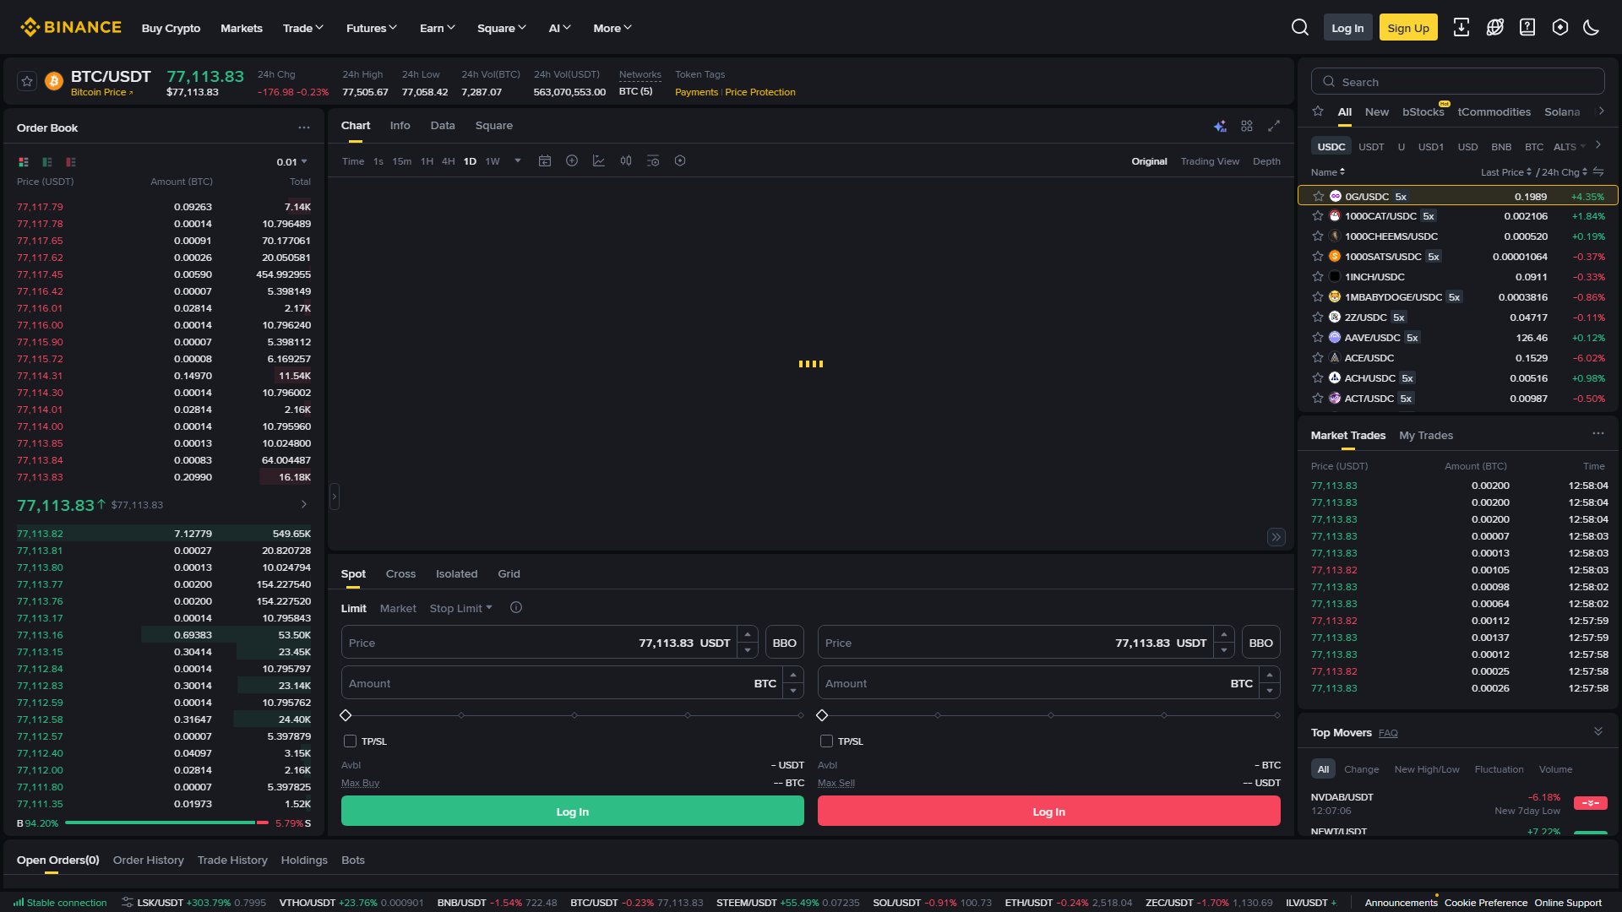Screen dimensions: 1622x912
Task: Click the candlestick chart type icon
Action: point(626,160)
